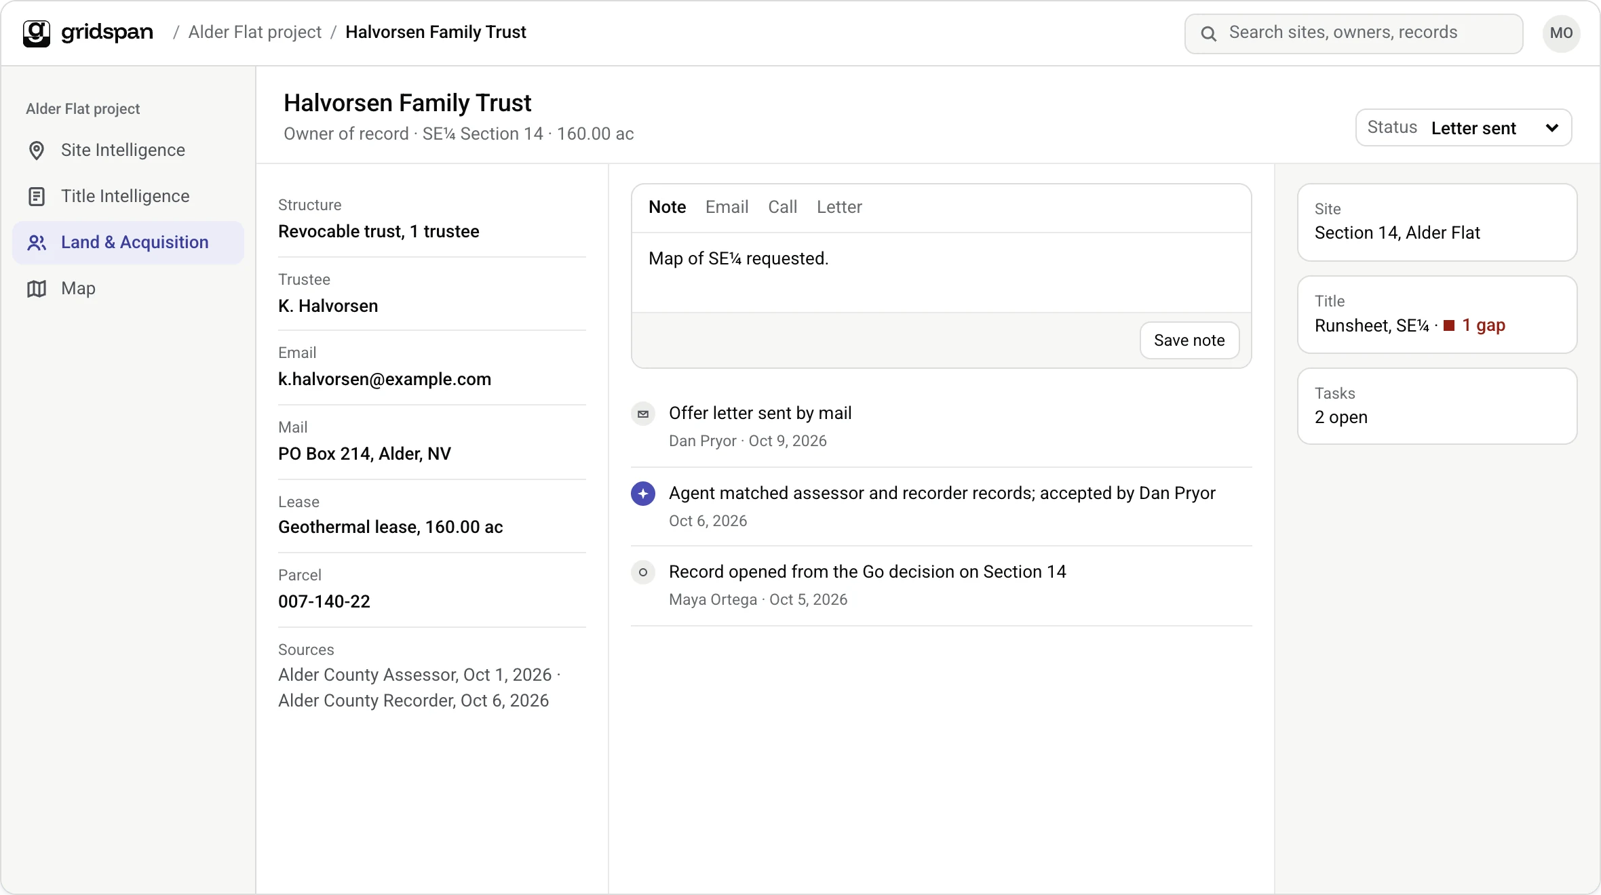Open Map in the sidebar

(x=128, y=289)
